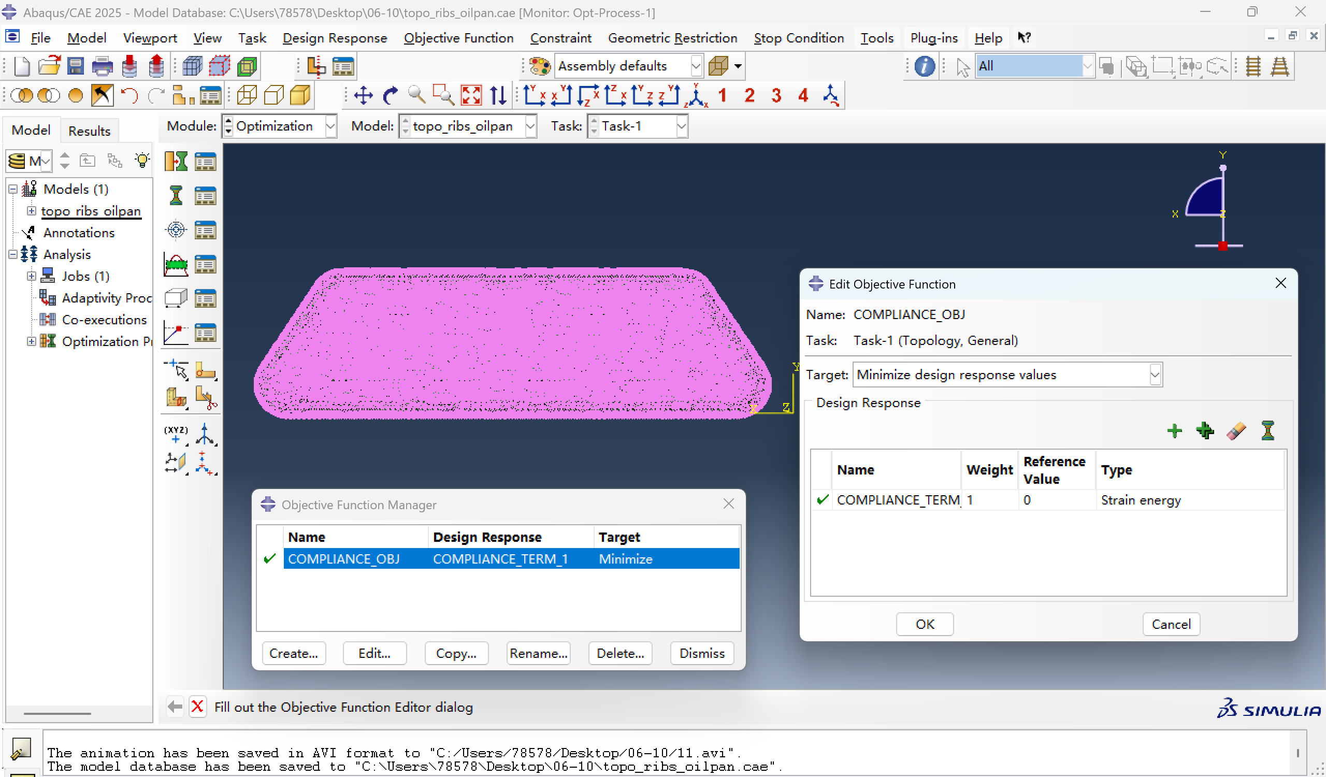Viewport: 1326px width, 777px height.
Task: Click green plus Add design response icon
Action: coord(1174,431)
